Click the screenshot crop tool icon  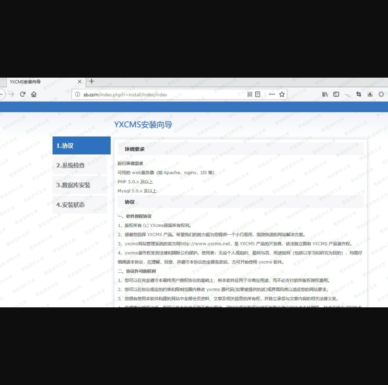point(358,94)
